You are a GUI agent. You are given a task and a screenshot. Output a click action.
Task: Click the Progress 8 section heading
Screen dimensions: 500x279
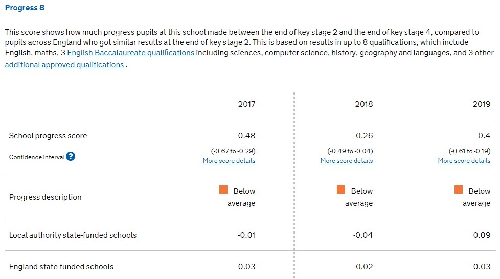[25, 8]
